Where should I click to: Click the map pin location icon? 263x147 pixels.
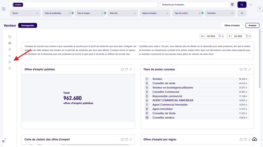point(232,5)
